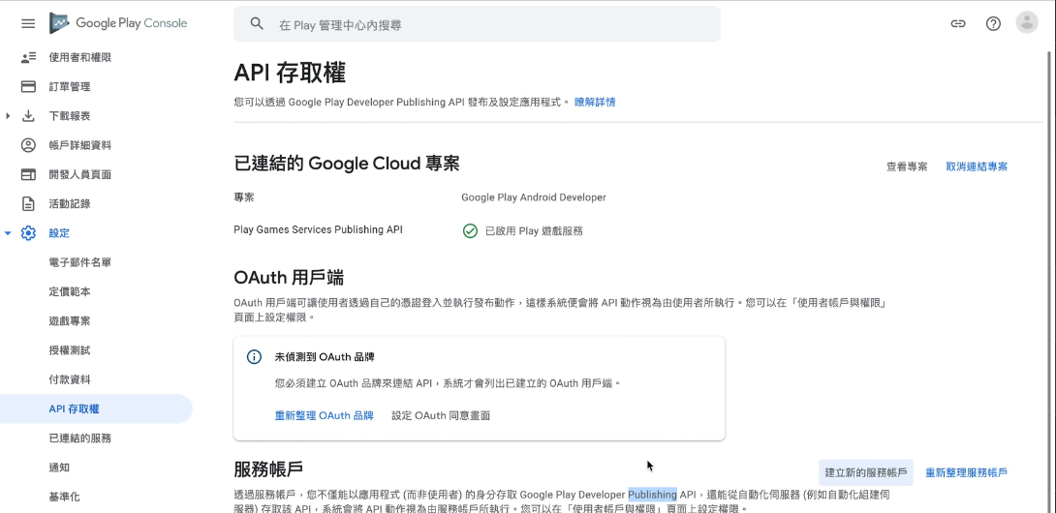Click the OAuth 用戶端 heading
This screenshot has height=513, width=1056.
click(290, 277)
